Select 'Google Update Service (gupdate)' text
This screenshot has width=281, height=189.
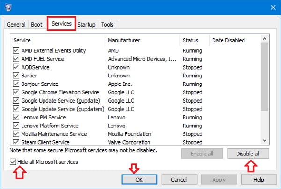(60, 101)
